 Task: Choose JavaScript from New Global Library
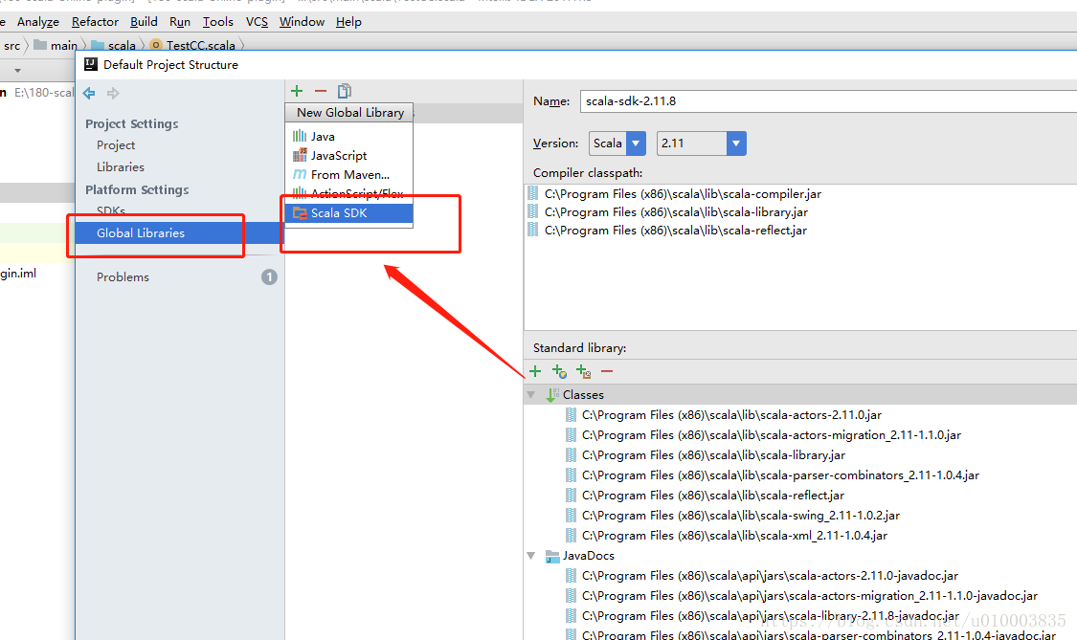[x=348, y=155]
